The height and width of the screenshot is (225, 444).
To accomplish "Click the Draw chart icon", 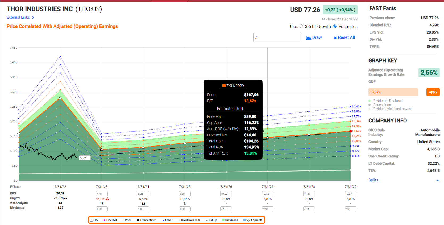I will [309, 38].
